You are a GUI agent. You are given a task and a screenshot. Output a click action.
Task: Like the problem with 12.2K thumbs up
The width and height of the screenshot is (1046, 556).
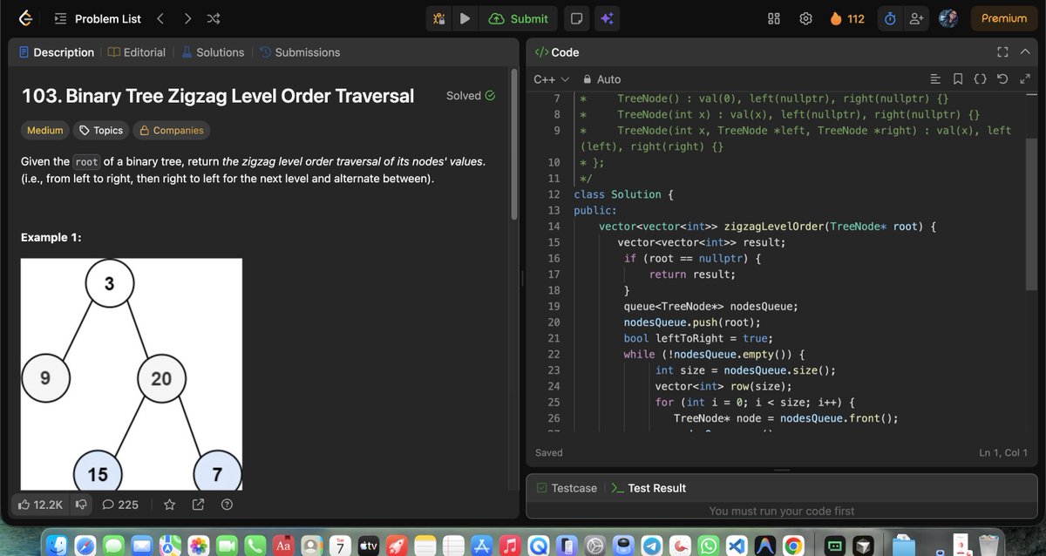point(40,505)
